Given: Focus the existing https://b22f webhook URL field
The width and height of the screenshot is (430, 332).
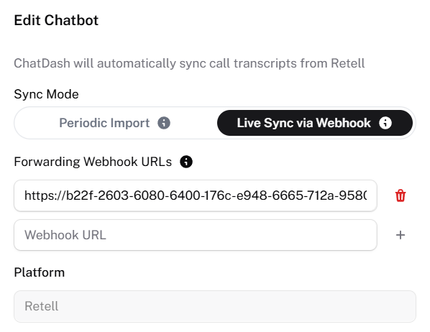Looking at the screenshot, I should coord(196,195).
